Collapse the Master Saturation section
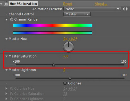130x101 pixels. coord(6,56)
